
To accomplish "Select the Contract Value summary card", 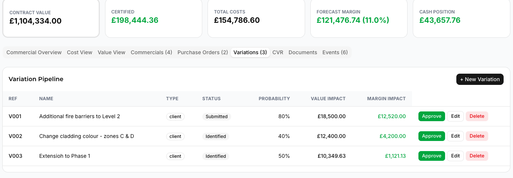I will coord(51,18).
